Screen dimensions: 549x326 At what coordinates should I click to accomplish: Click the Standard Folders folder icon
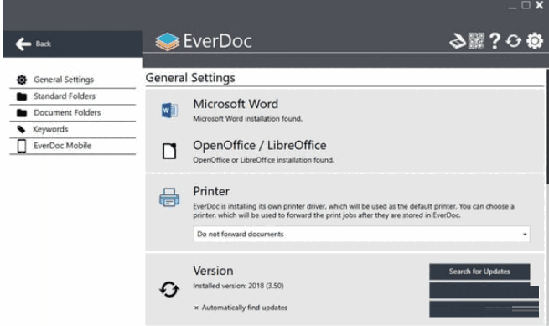22,96
